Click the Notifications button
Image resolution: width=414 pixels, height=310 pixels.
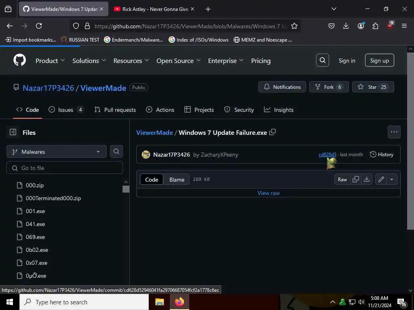[x=282, y=87]
